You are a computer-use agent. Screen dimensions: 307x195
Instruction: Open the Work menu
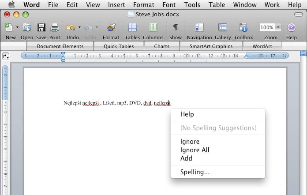[x=272, y=4]
